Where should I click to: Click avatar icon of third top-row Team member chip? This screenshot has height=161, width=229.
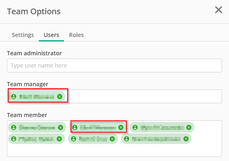[x=135, y=128]
